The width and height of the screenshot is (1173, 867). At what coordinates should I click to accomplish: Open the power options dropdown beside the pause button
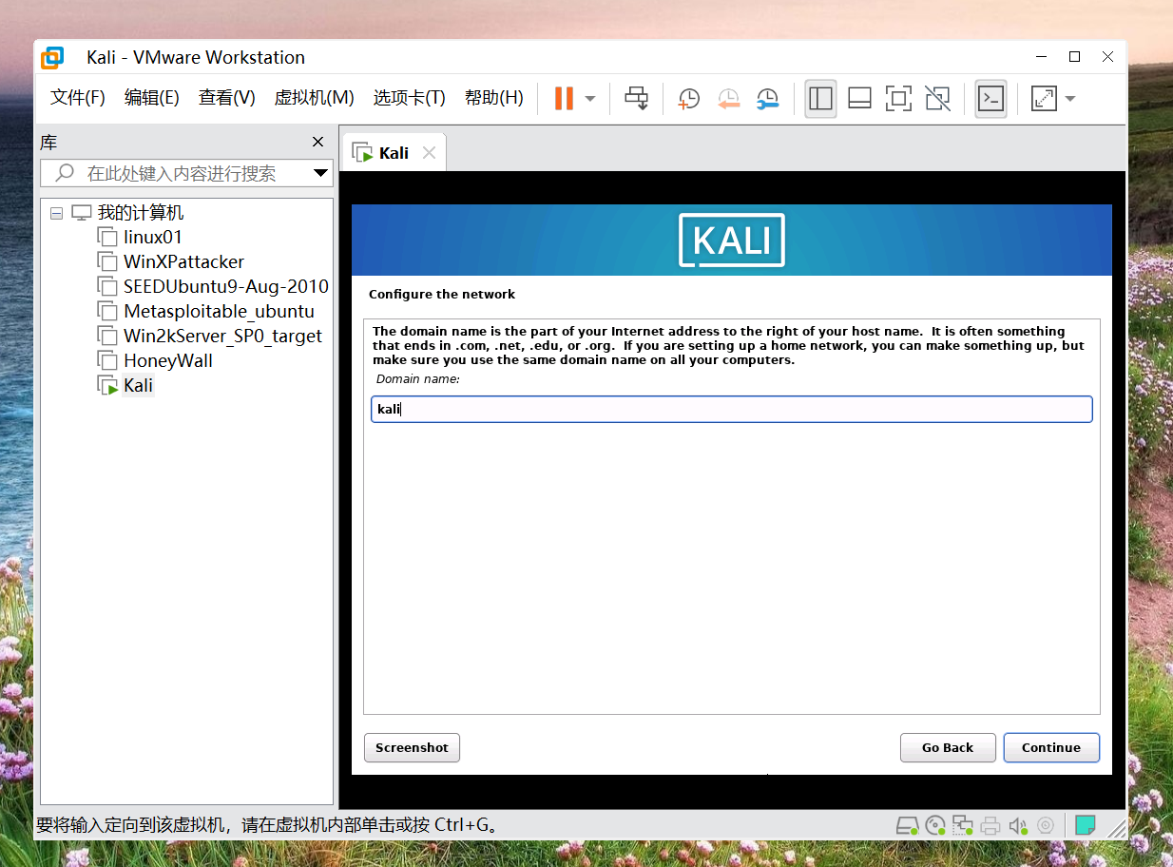590,98
